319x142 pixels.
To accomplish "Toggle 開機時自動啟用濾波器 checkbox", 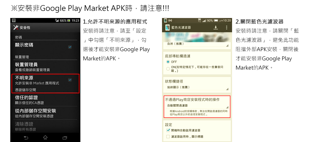I will click(168, 130).
